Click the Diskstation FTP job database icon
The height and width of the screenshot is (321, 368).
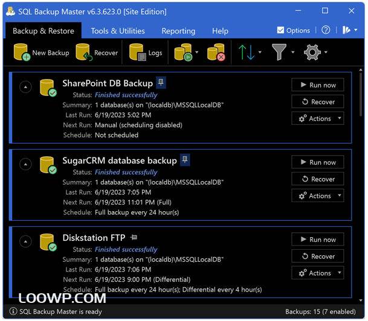pos(48,243)
